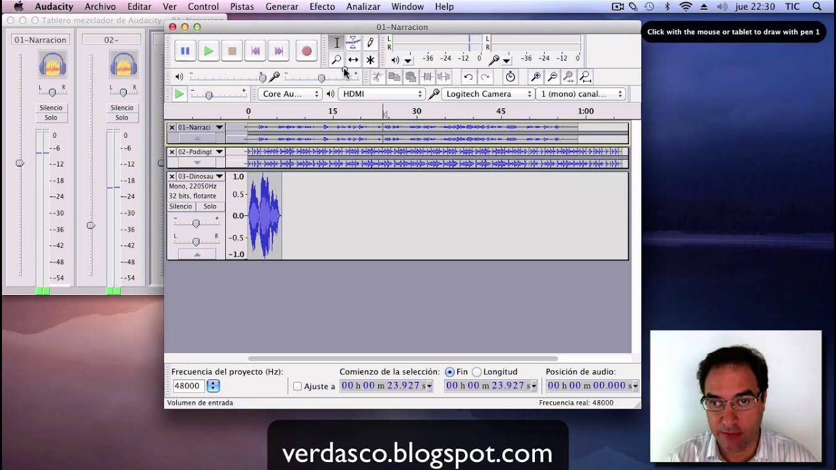The image size is (836, 470).
Task: Open the Logitech Camera input device dropdown
Action: 487,94
